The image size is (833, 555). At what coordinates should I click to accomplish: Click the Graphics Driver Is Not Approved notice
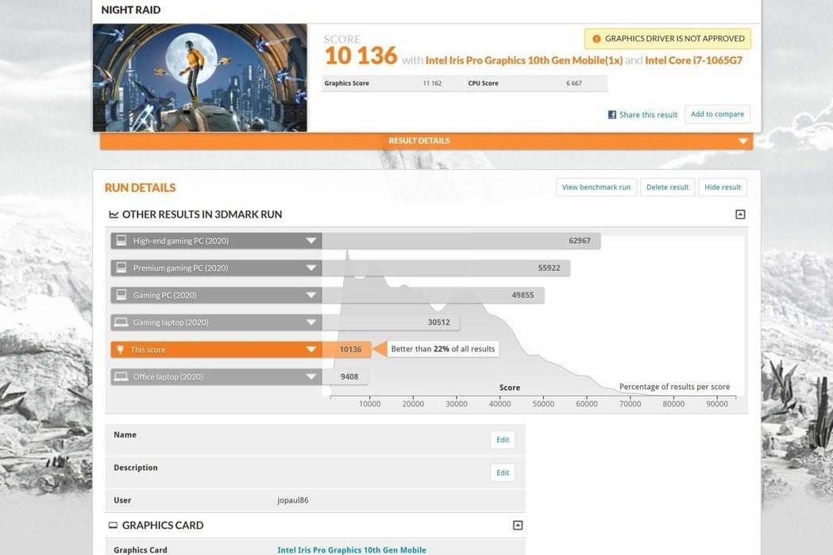tap(668, 39)
